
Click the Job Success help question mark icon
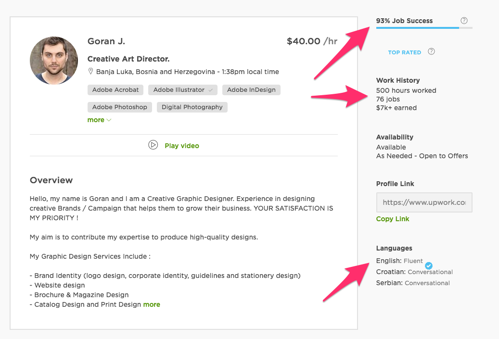pyautogui.click(x=464, y=21)
